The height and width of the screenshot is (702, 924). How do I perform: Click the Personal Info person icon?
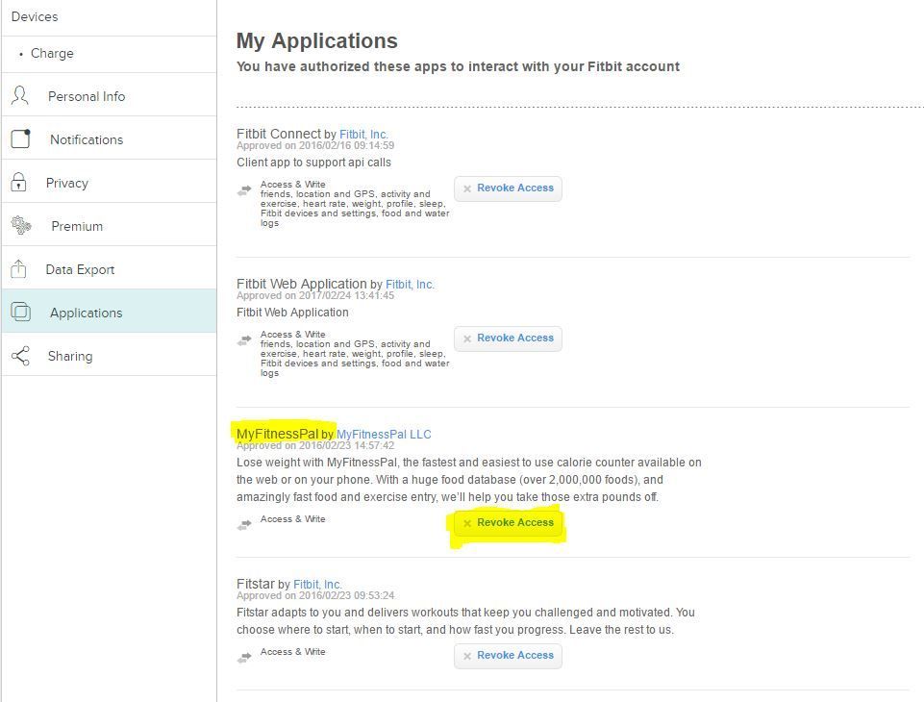(x=19, y=95)
